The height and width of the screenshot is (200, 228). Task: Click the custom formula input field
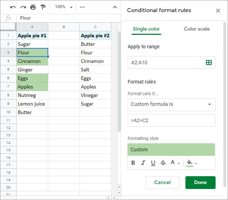(x=171, y=120)
